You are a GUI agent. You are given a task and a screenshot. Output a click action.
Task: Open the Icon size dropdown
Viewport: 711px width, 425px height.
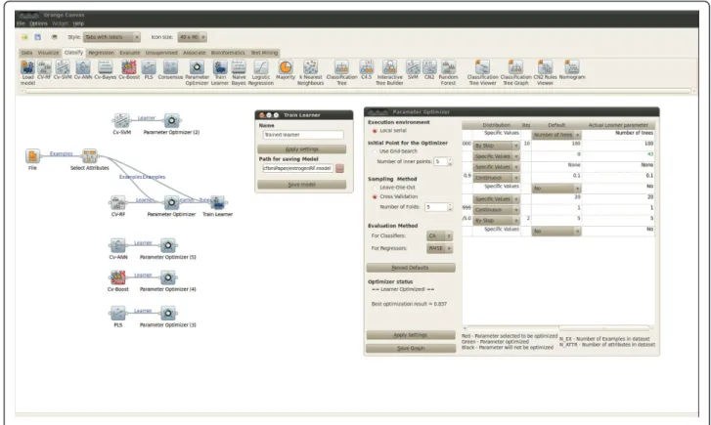click(x=193, y=37)
